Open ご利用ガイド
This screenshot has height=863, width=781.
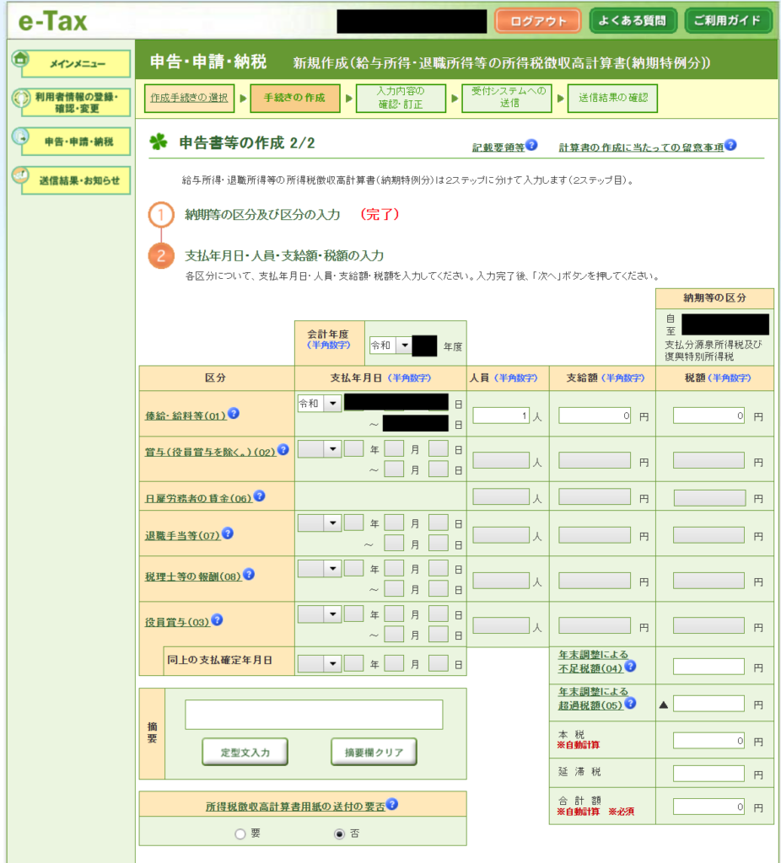(x=728, y=21)
